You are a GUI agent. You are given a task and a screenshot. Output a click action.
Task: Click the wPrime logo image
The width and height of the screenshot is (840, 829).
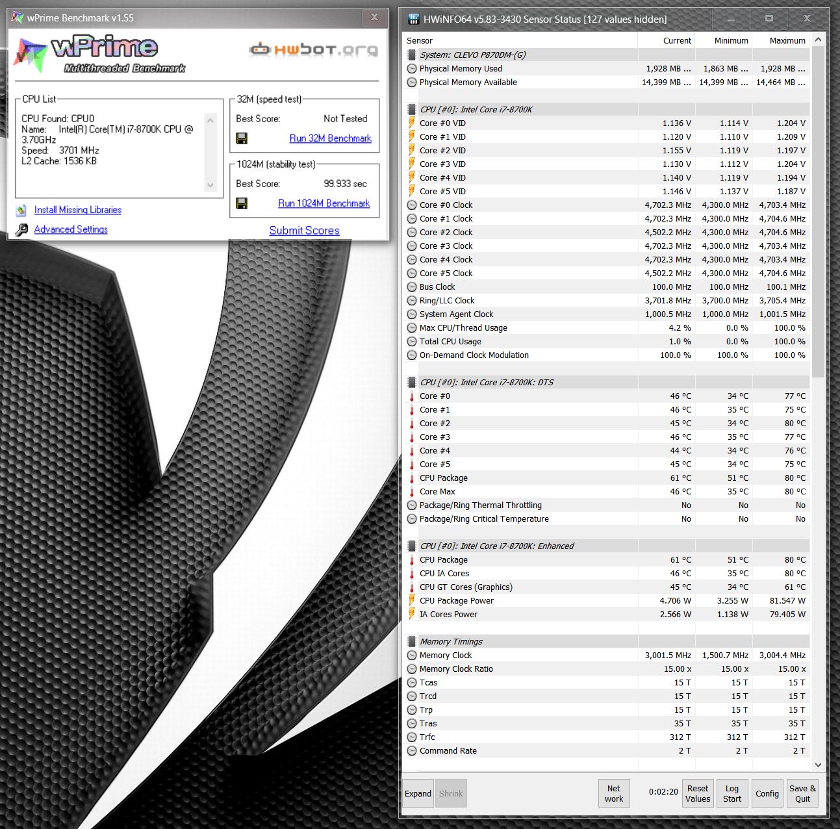tap(101, 54)
